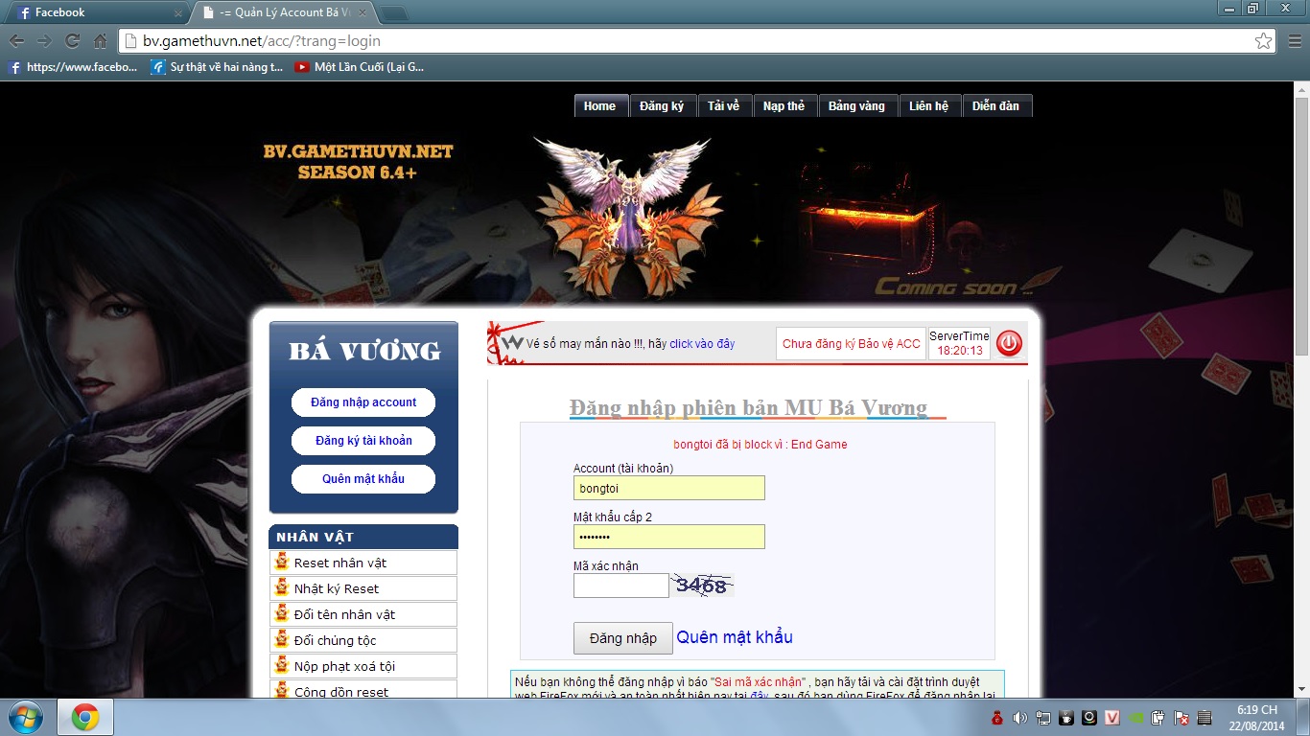Bookmark page with the star icon
The height and width of the screenshot is (736, 1310).
[1264, 41]
